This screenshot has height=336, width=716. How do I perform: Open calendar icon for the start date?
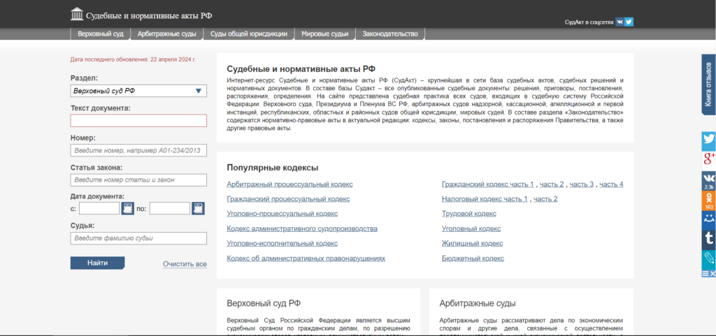coord(127,208)
